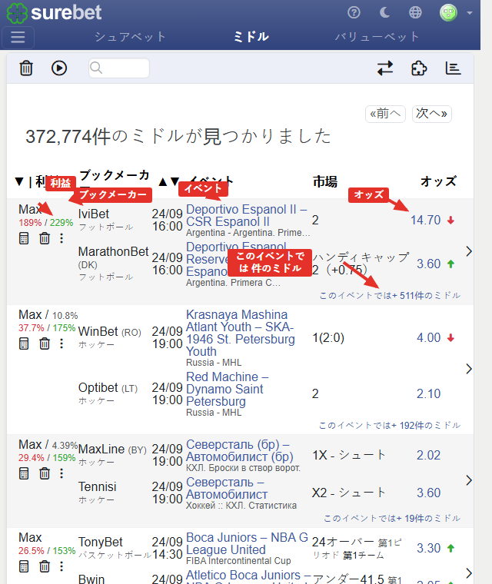Go to previous page «前へ
This screenshot has height=584, width=492.
(385, 113)
